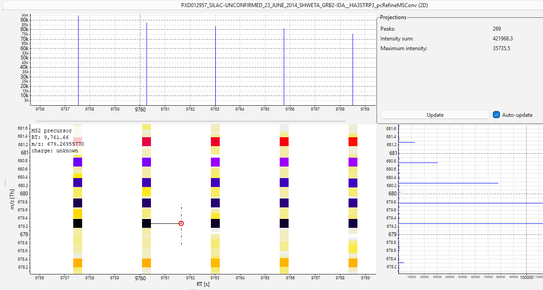Select the red MS2 precursor circle marker
Image resolution: width=543 pixels, height=290 pixels.
[x=181, y=223]
